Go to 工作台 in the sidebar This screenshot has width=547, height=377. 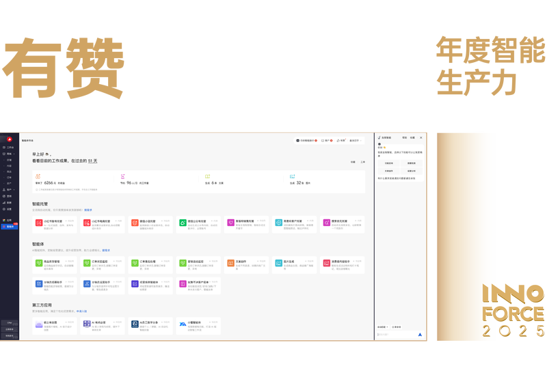[x=8, y=148]
